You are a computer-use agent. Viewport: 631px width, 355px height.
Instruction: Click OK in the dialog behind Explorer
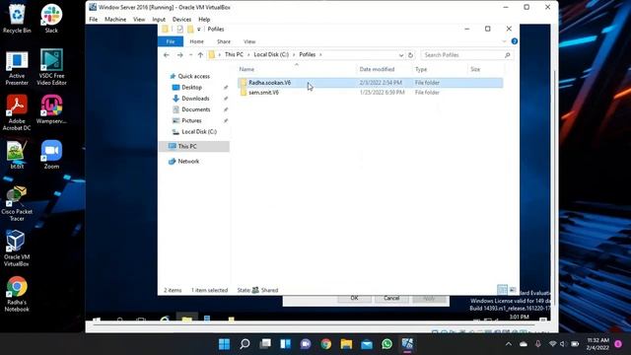355,298
